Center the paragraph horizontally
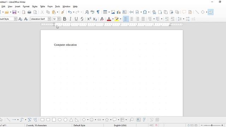The image size is (226, 127). (132, 19)
